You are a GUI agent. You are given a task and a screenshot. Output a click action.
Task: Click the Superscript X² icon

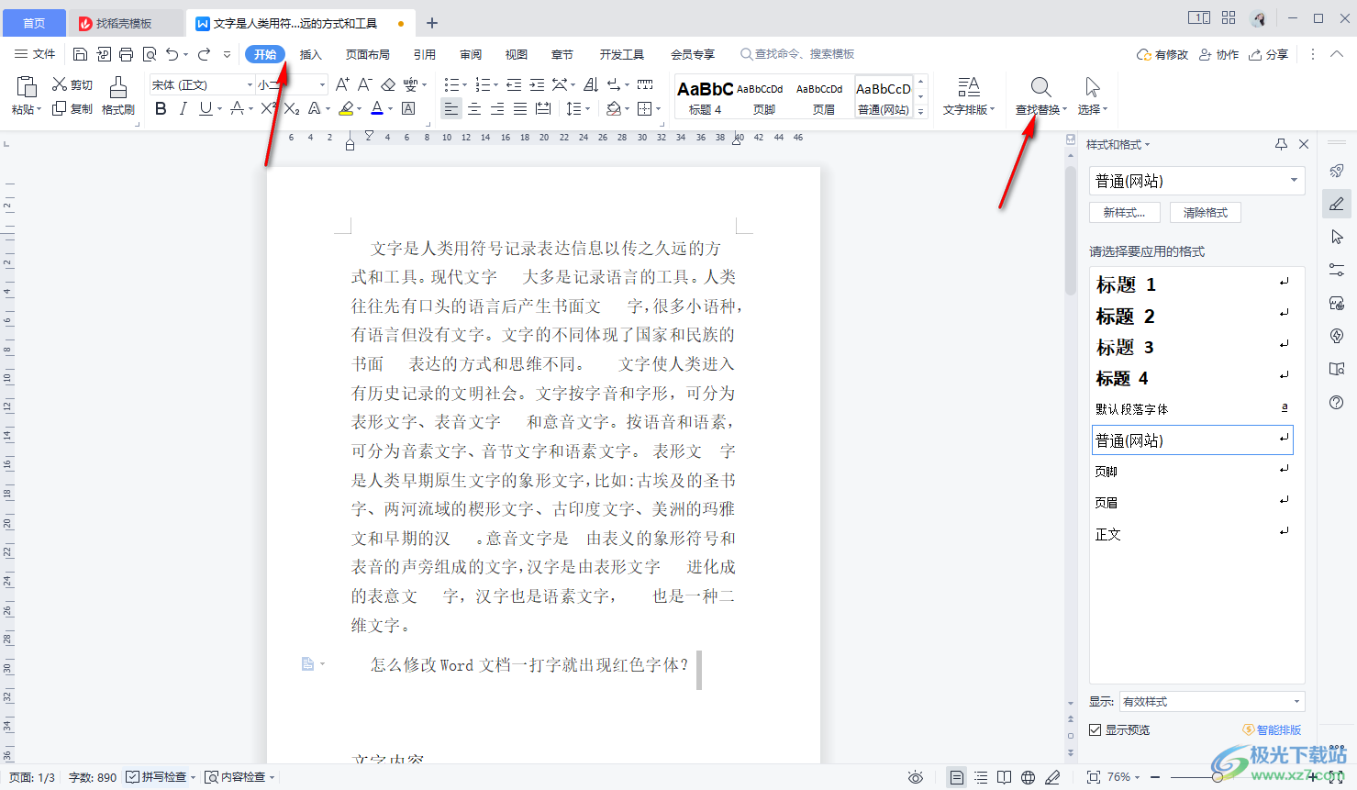tap(268, 108)
